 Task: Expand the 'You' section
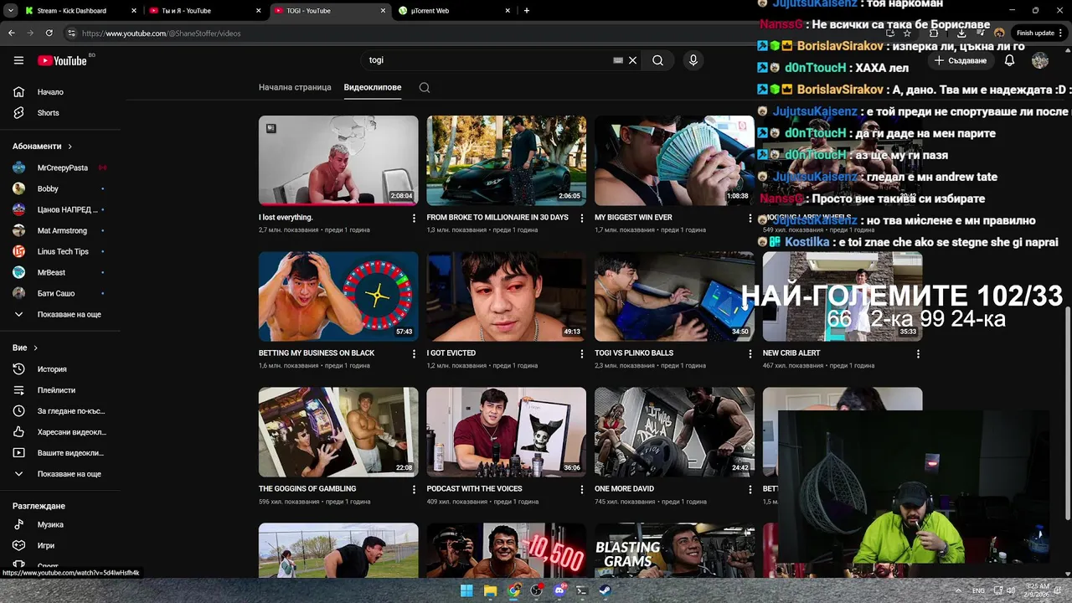click(25, 348)
